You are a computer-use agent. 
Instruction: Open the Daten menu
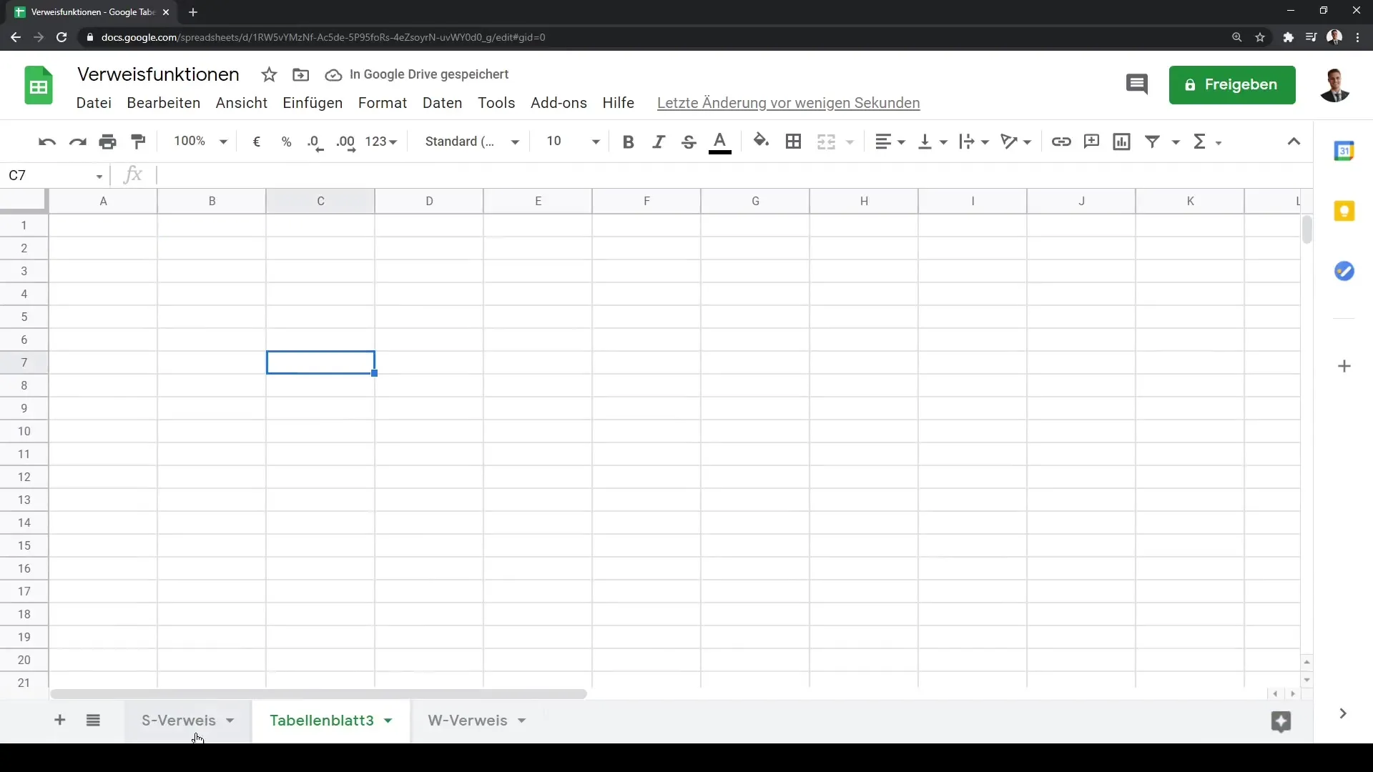(x=443, y=103)
